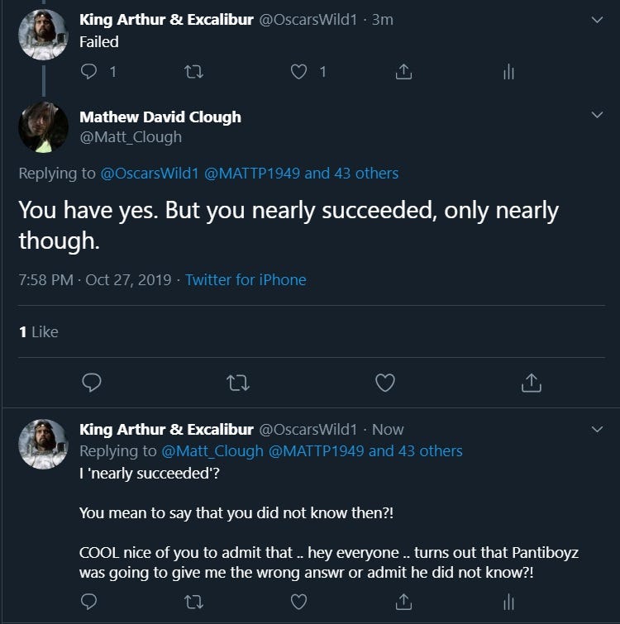Retweet Mathew David Clough's main tweet

click(x=238, y=383)
